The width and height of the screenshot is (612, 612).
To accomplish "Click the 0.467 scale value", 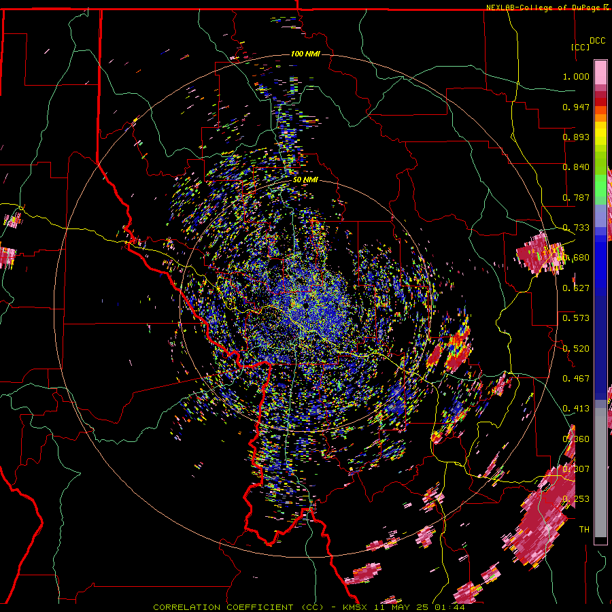I will (x=576, y=379).
